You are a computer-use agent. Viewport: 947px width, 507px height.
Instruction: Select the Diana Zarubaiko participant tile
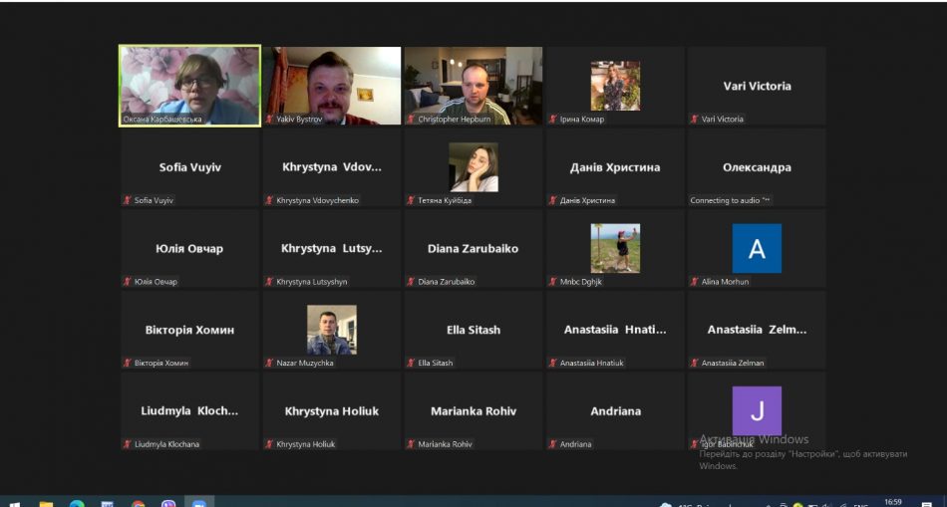(473, 249)
